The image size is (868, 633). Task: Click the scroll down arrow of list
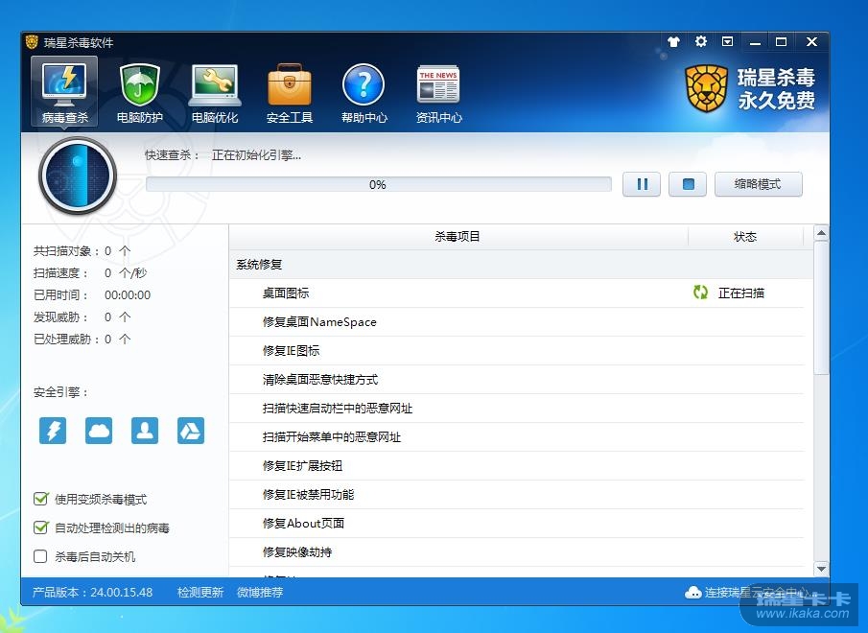822,569
